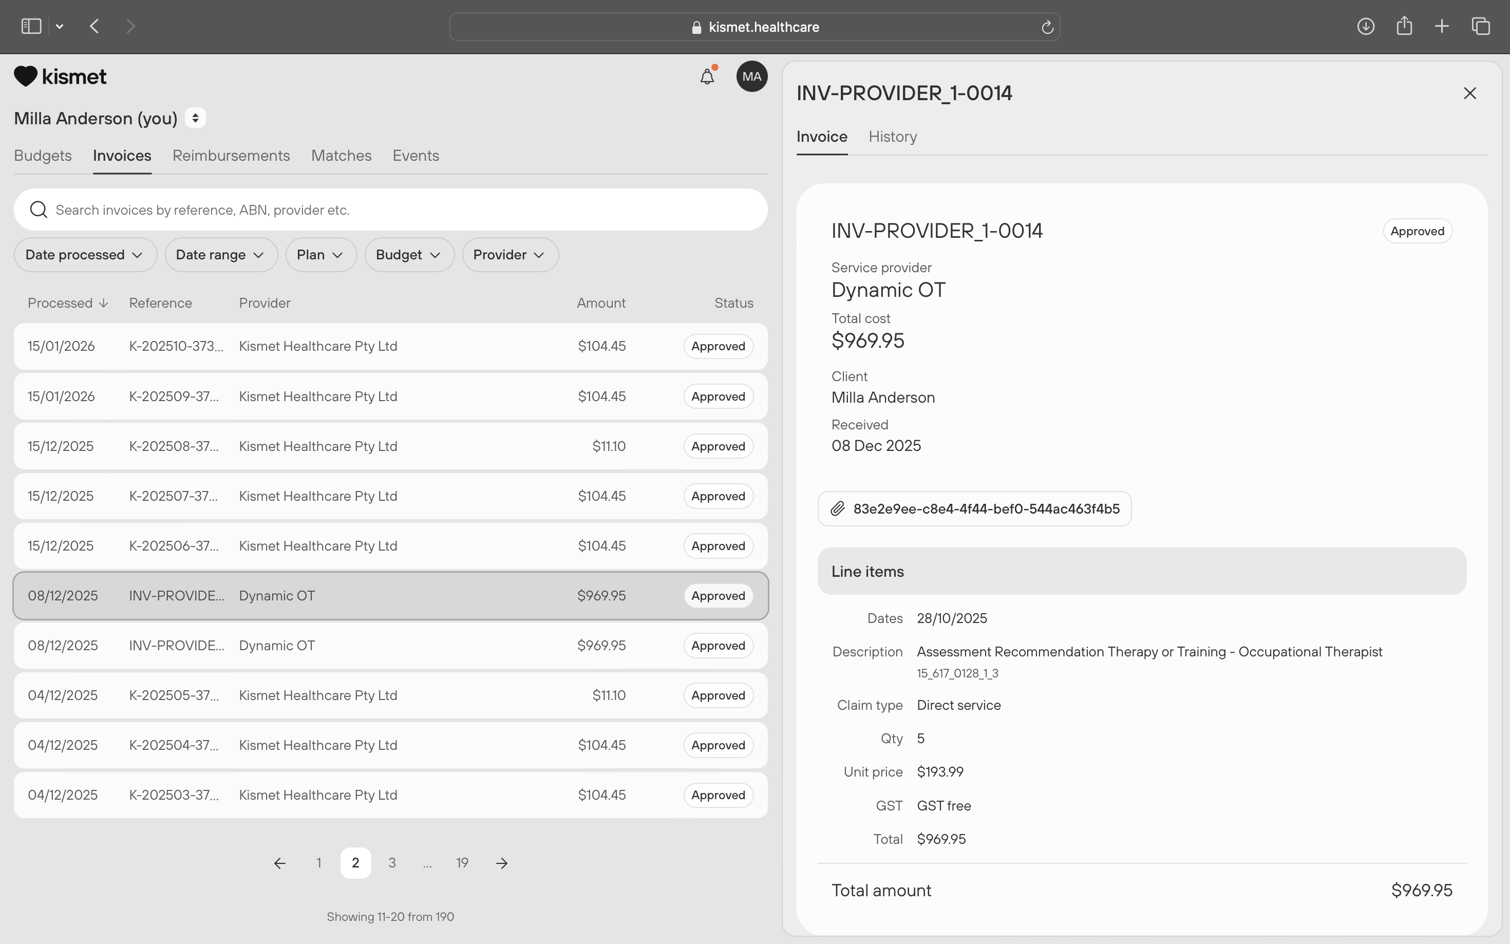Screen dimensions: 1510x944
Task: Show the tab overview icon
Action: click(x=1481, y=26)
